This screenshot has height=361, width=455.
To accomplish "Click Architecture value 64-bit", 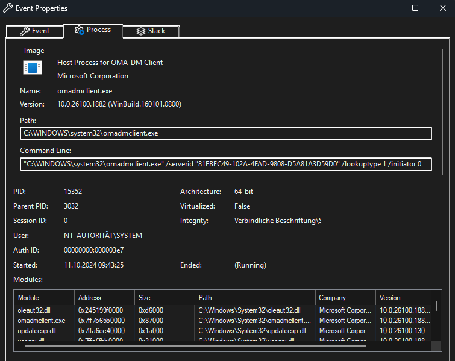I will coord(243,192).
